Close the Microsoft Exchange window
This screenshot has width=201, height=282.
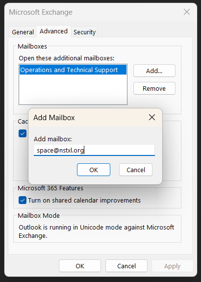(187, 12)
